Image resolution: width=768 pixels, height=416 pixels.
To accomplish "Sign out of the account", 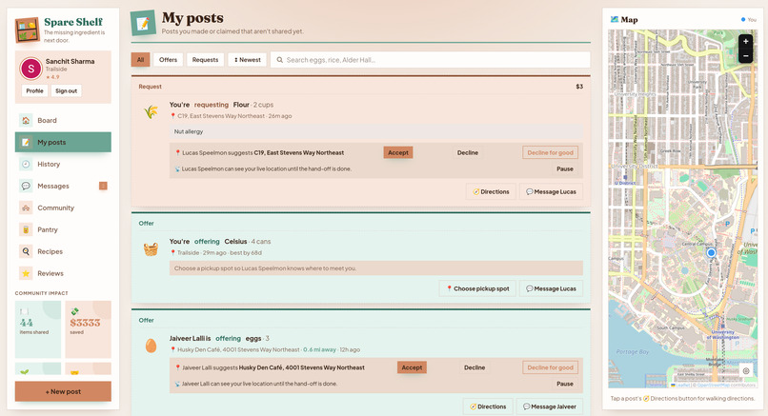I will pos(66,91).
